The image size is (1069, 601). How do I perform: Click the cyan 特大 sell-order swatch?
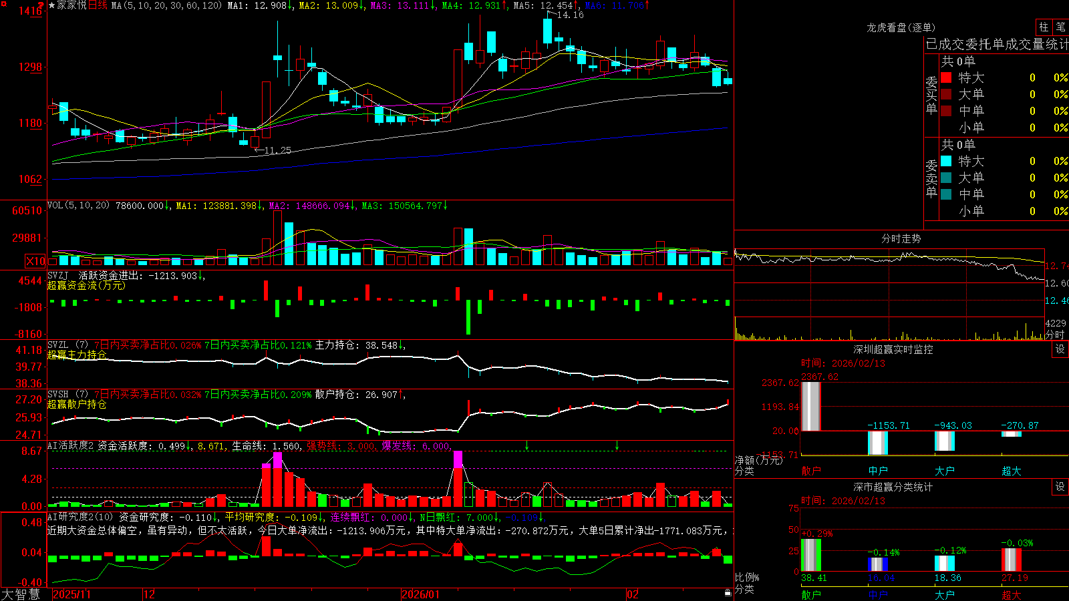click(x=946, y=161)
